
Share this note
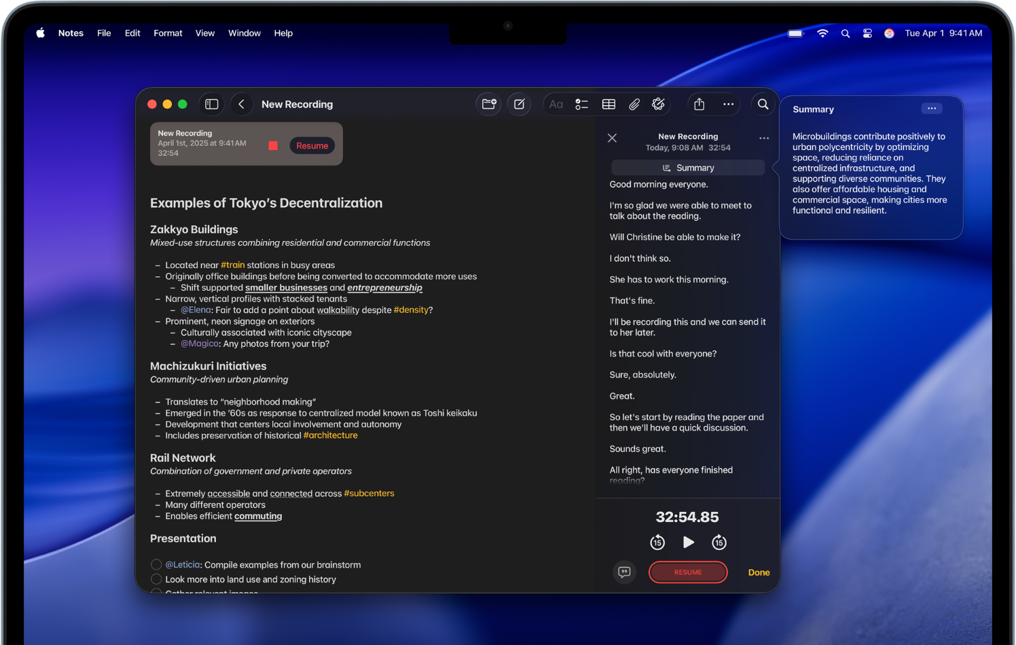[x=700, y=104]
